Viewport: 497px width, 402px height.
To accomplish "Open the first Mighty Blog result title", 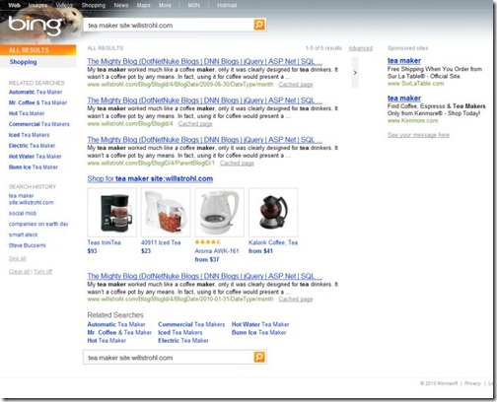I will pos(204,61).
